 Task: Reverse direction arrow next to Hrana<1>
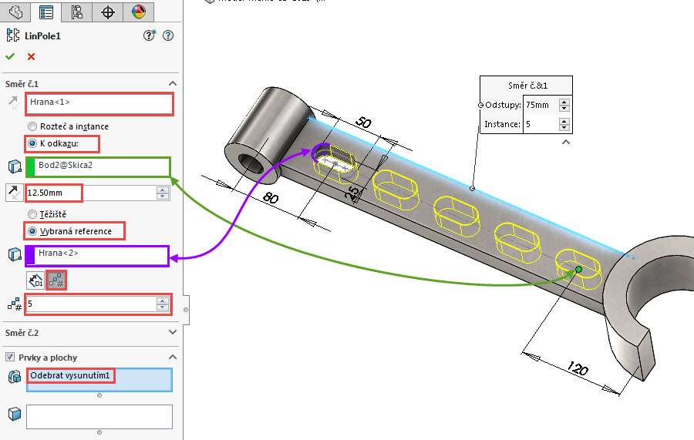[x=12, y=102]
